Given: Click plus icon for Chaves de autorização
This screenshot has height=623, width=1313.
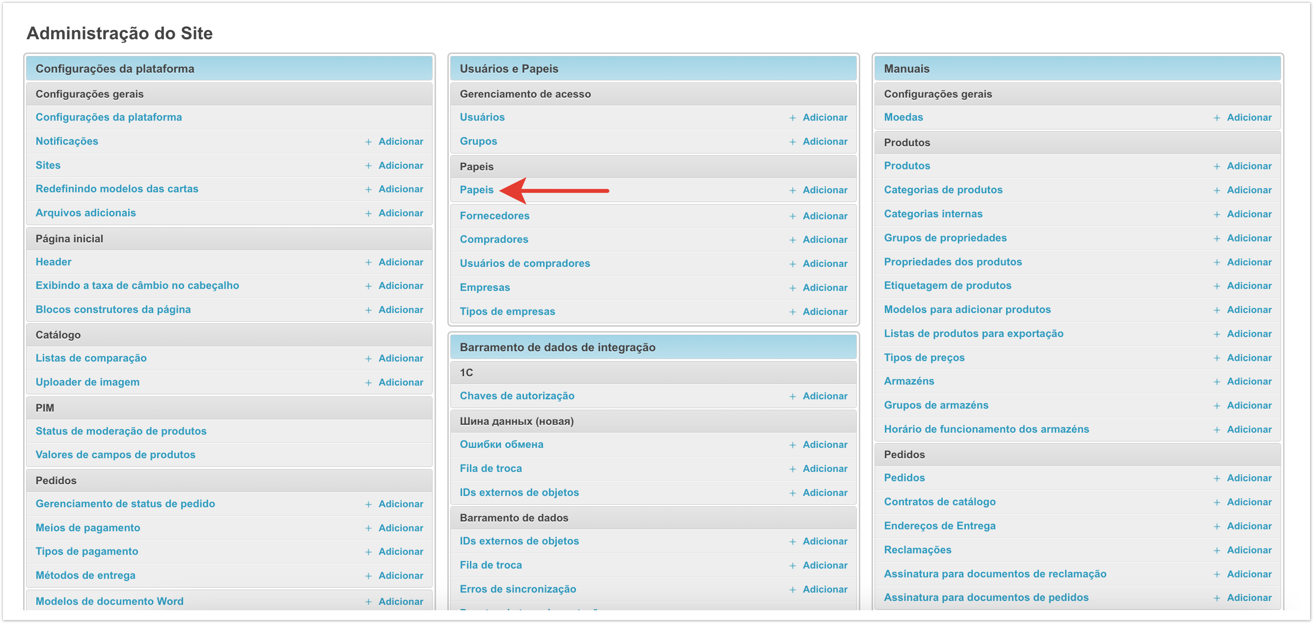Looking at the screenshot, I should (792, 396).
